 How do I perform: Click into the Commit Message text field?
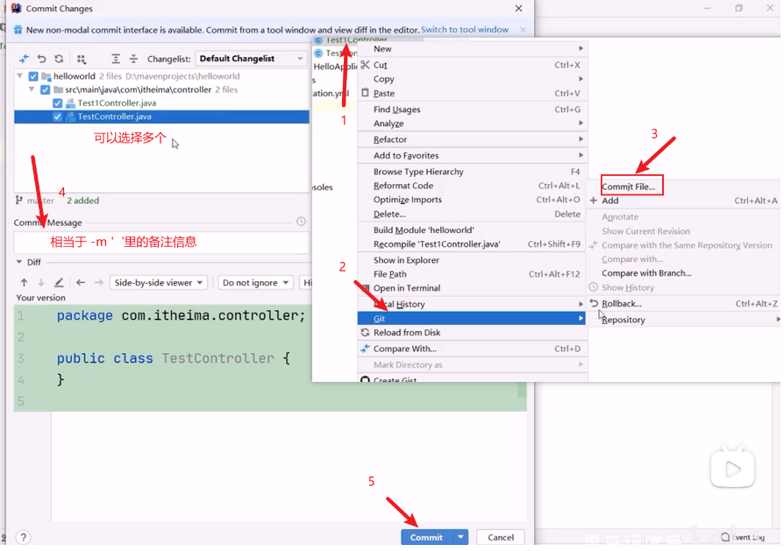pyautogui.click(x=161, y=243)
